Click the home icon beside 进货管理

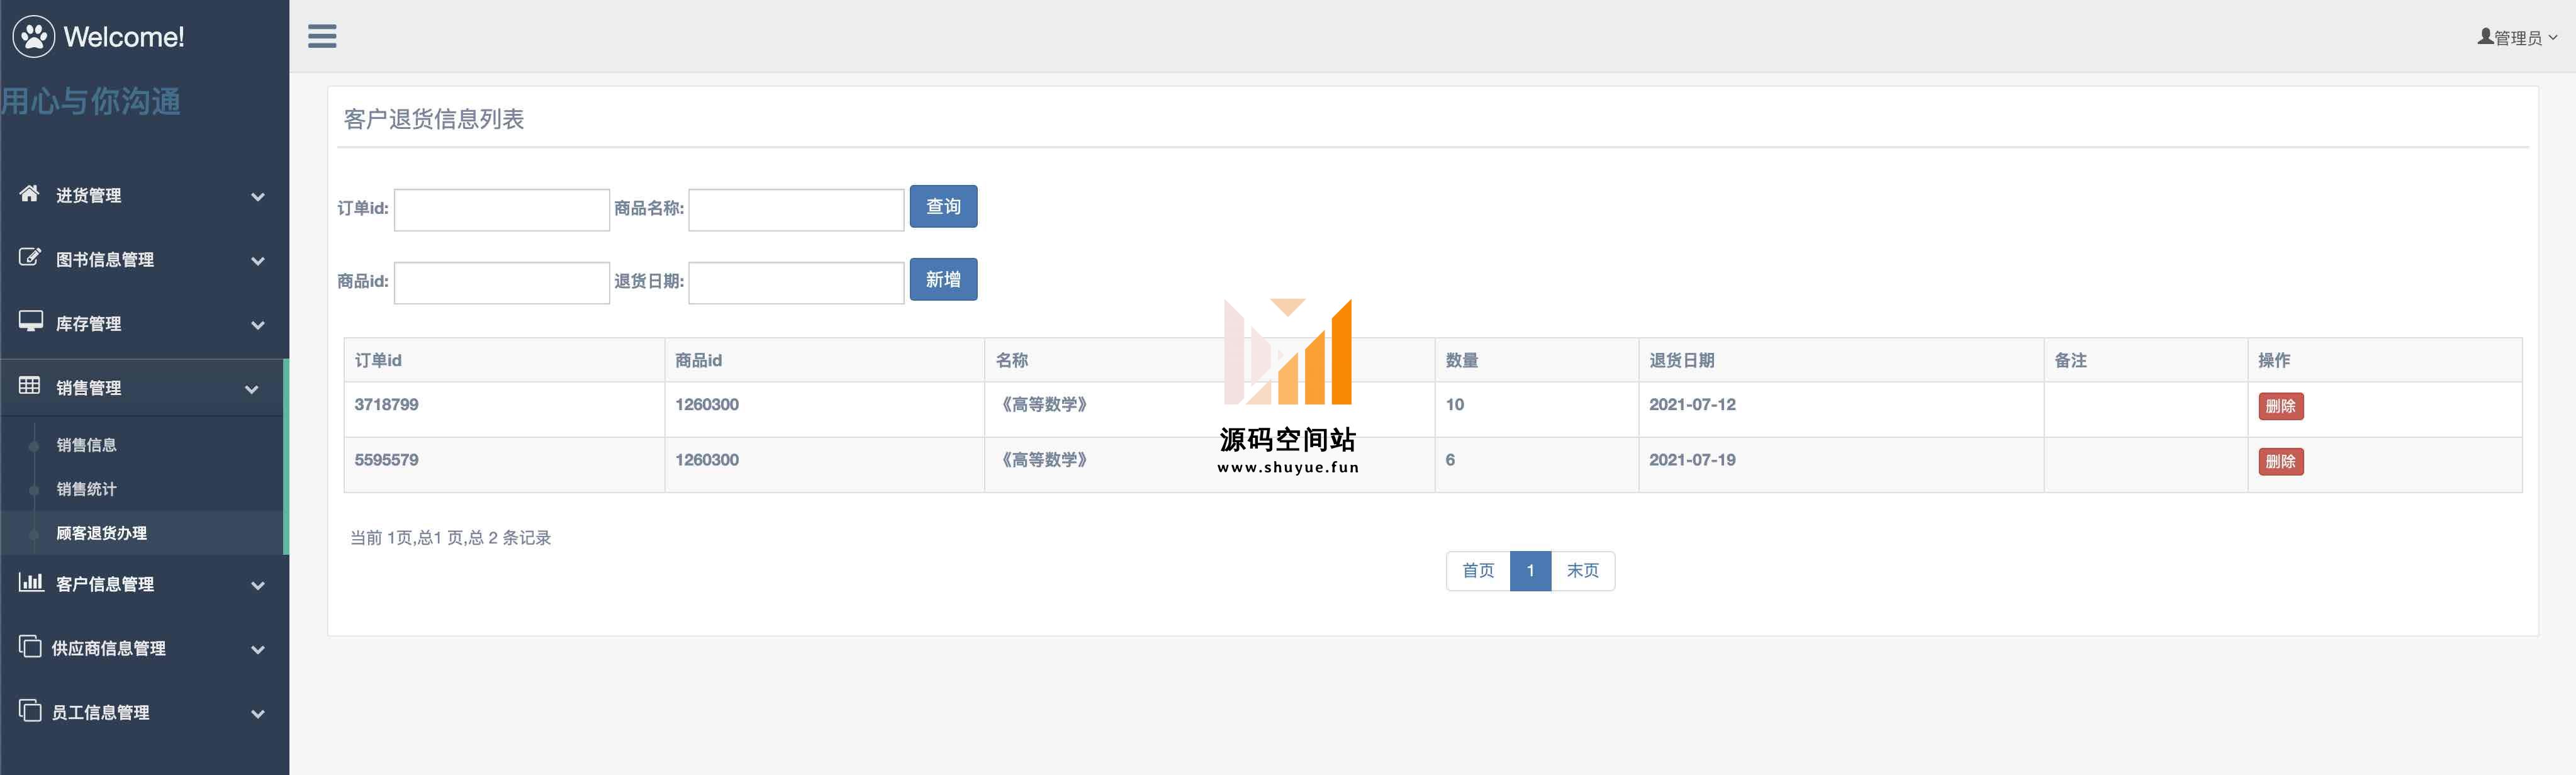tap(30, 193)
